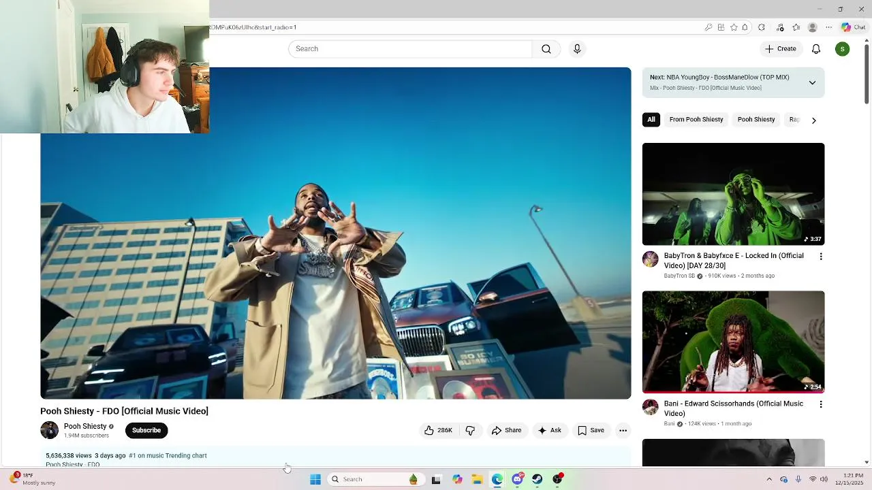Click the main video player

(x=336, y=233)
